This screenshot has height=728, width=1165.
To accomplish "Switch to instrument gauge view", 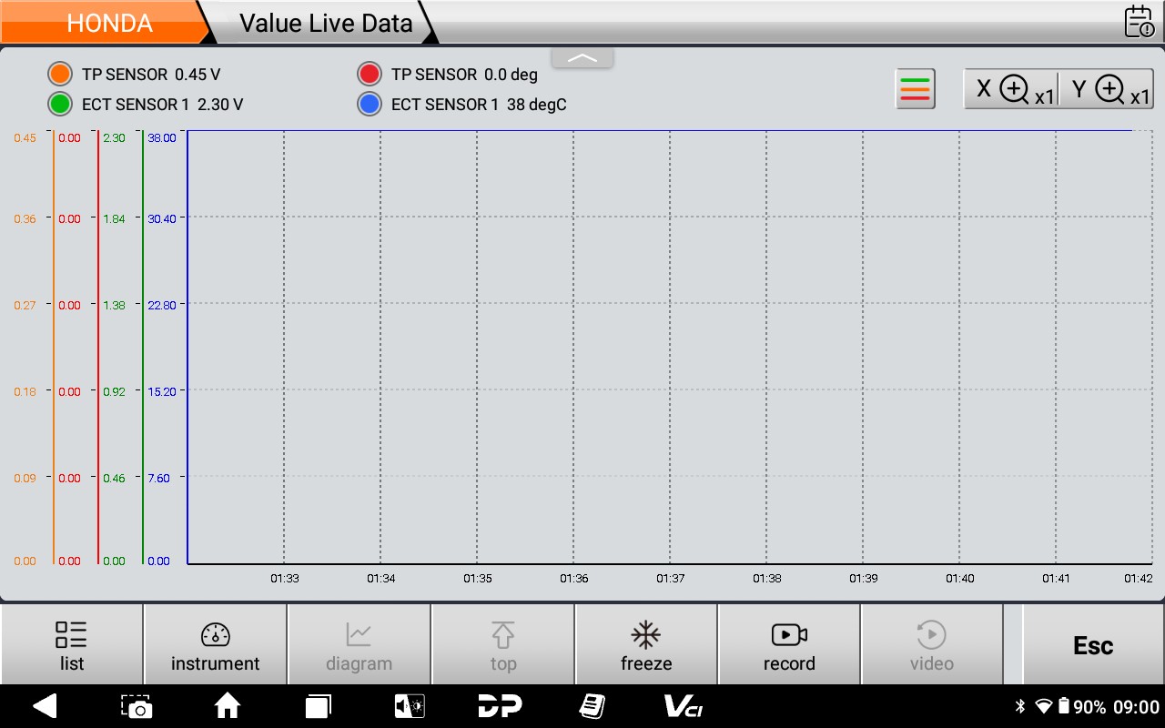I will 215,647.
